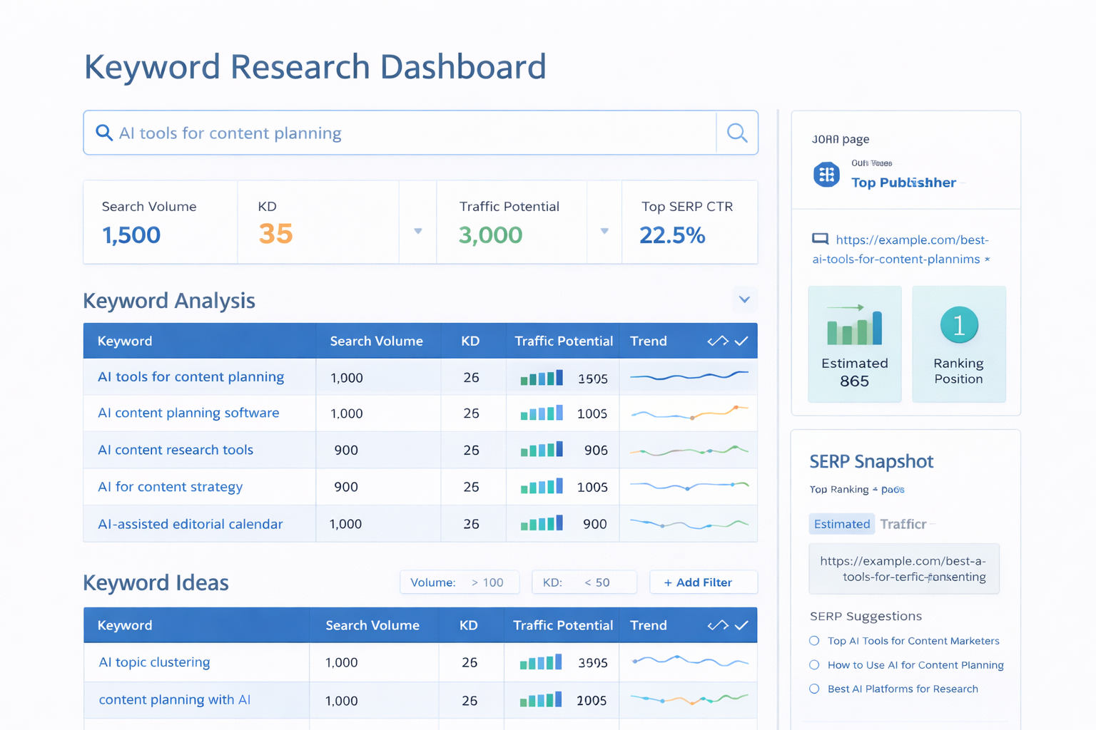
Task: Switch to the Estimated tab in SERP Snapshot
Action: coord(842,524)
